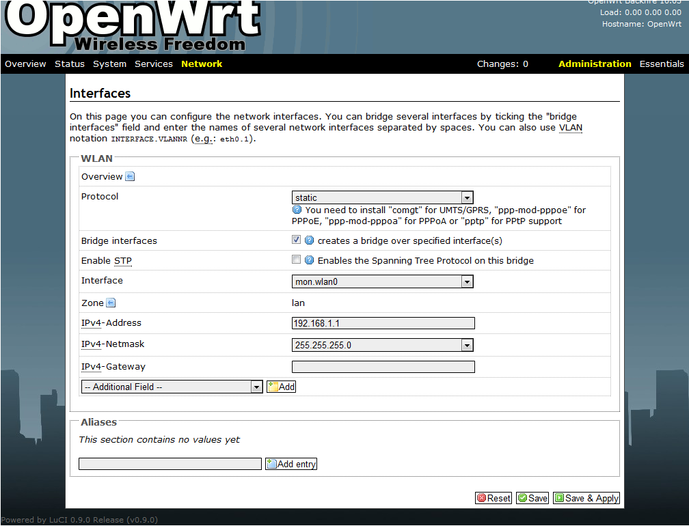Click the Save & Apply button
The width and height of the screenshot is (689, 526).
tap(586, 498)
